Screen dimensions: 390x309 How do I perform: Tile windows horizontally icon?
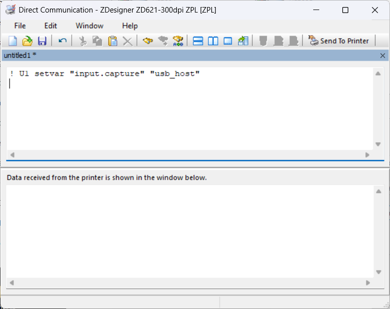[x=198, y=41]
